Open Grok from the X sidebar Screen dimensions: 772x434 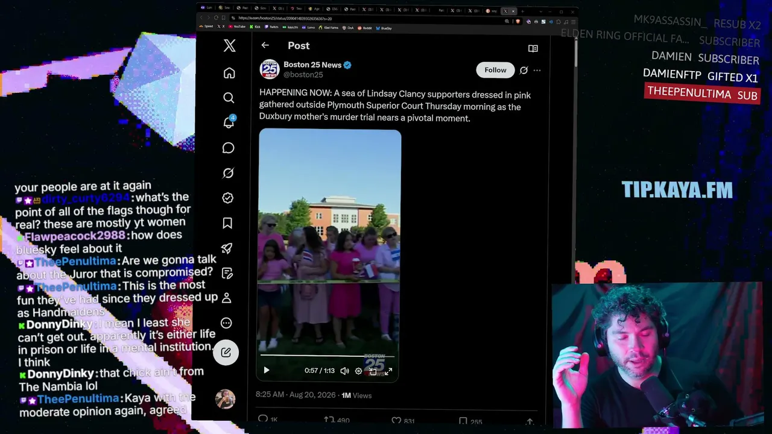[x=228, y=173]
